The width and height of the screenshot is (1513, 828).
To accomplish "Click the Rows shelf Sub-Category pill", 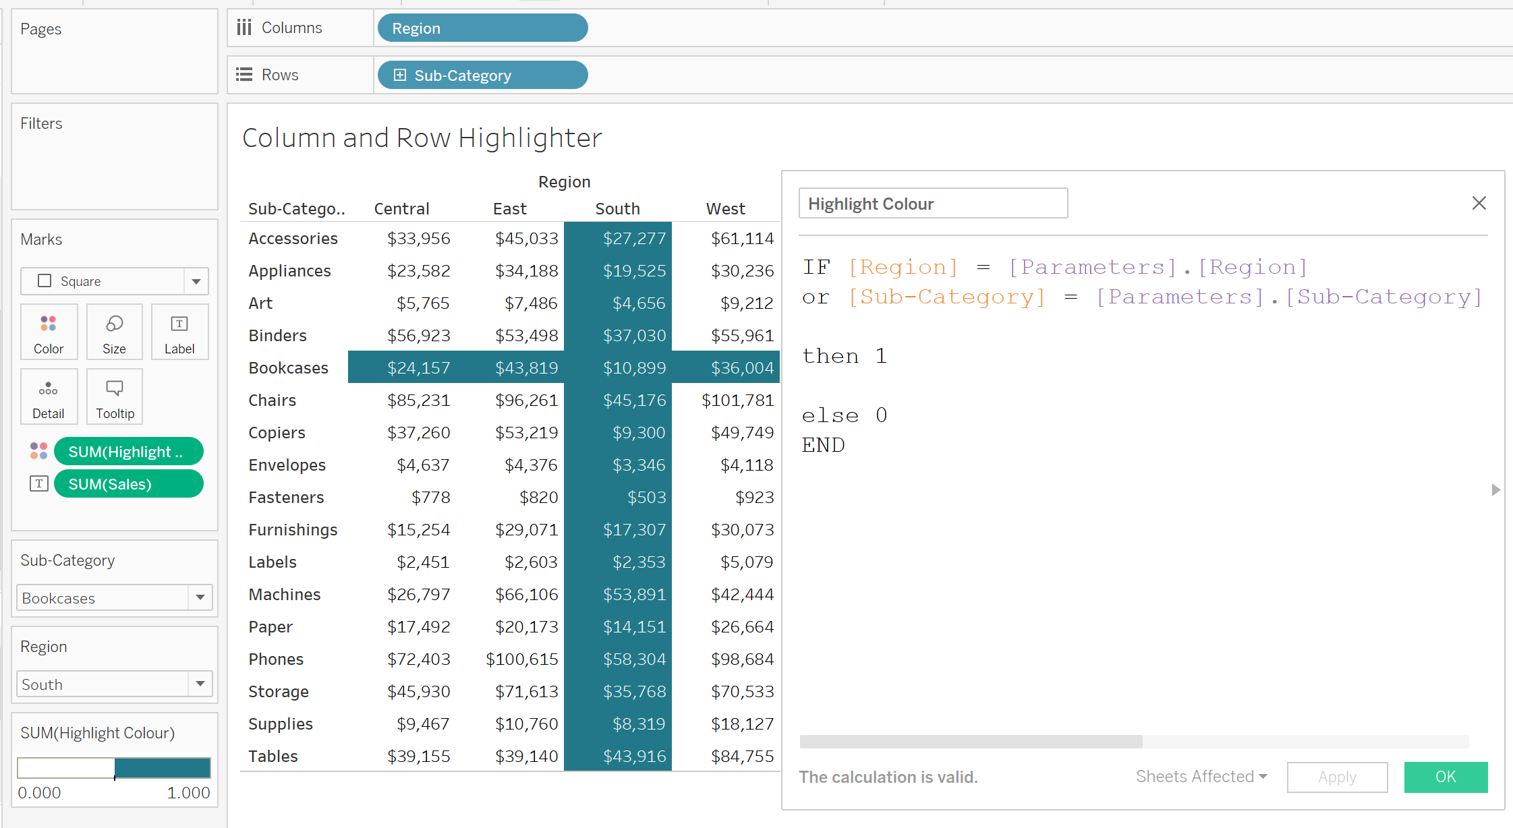I will pos(482,74).
